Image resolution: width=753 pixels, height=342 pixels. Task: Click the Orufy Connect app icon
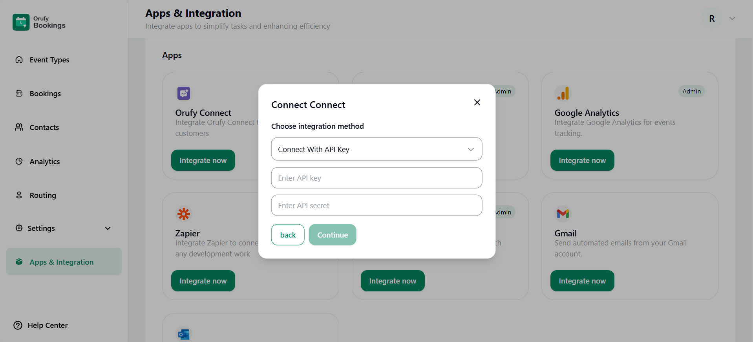point(183,93)
